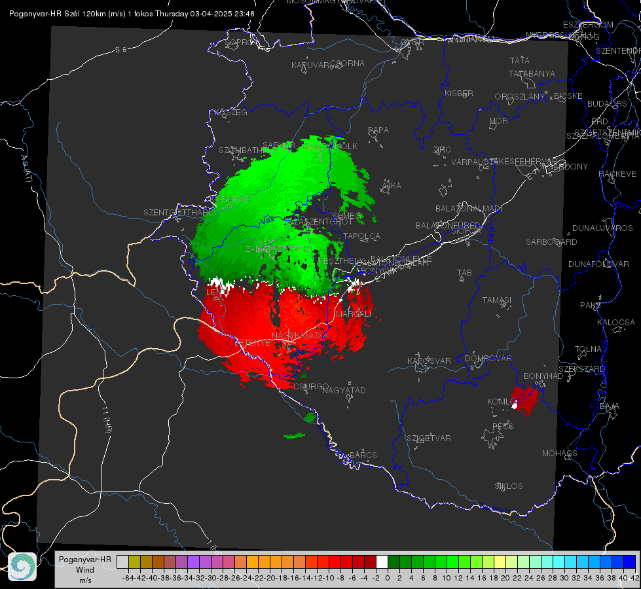Viewport: 641px width, 589px height.
Task: Select the pale yellow swatch in the legend
Action: pyautogui.click(x=500, y=562)
